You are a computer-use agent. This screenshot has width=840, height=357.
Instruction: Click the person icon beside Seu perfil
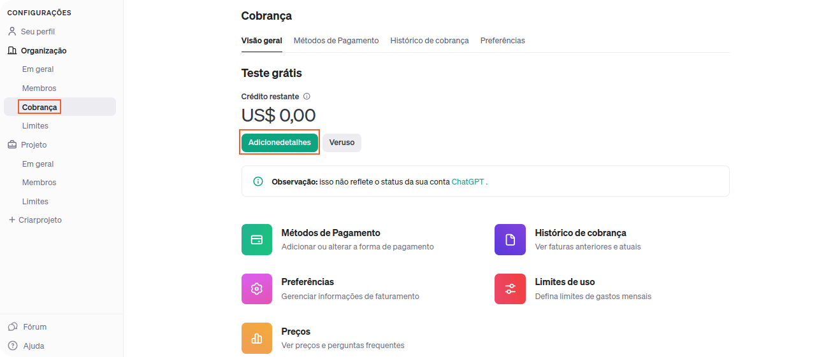coord(12,31)
